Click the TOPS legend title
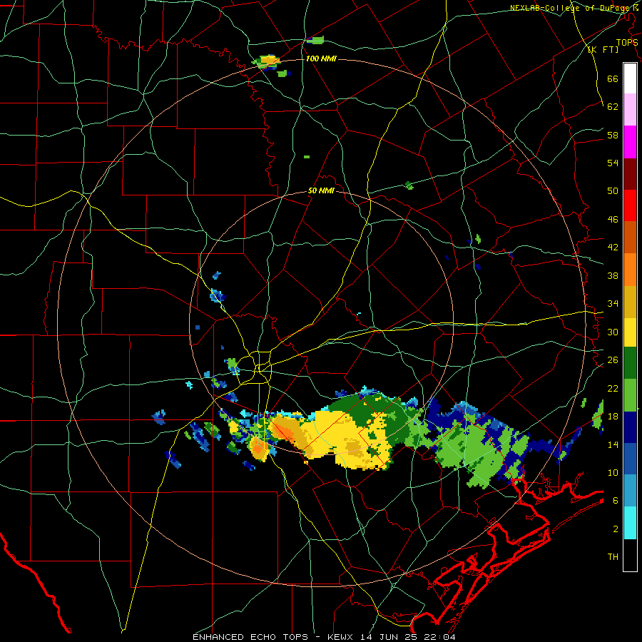 627,43
